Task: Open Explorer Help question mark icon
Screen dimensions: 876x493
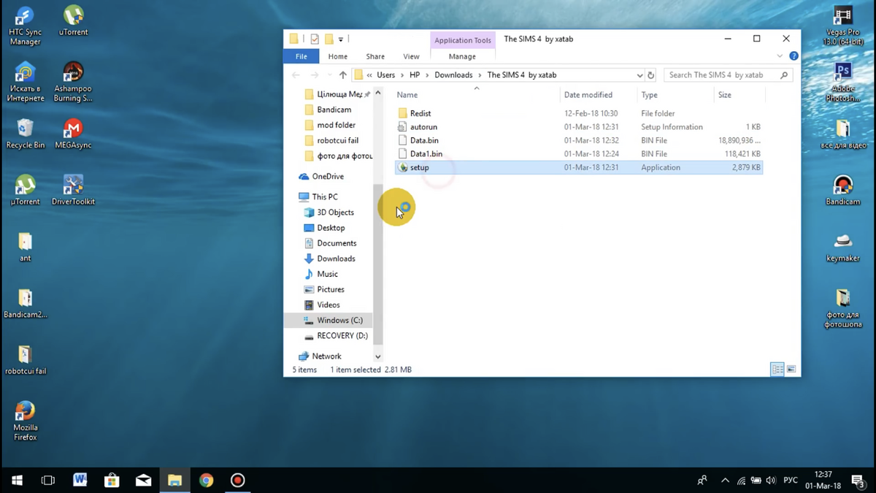Action: point(794,56)
